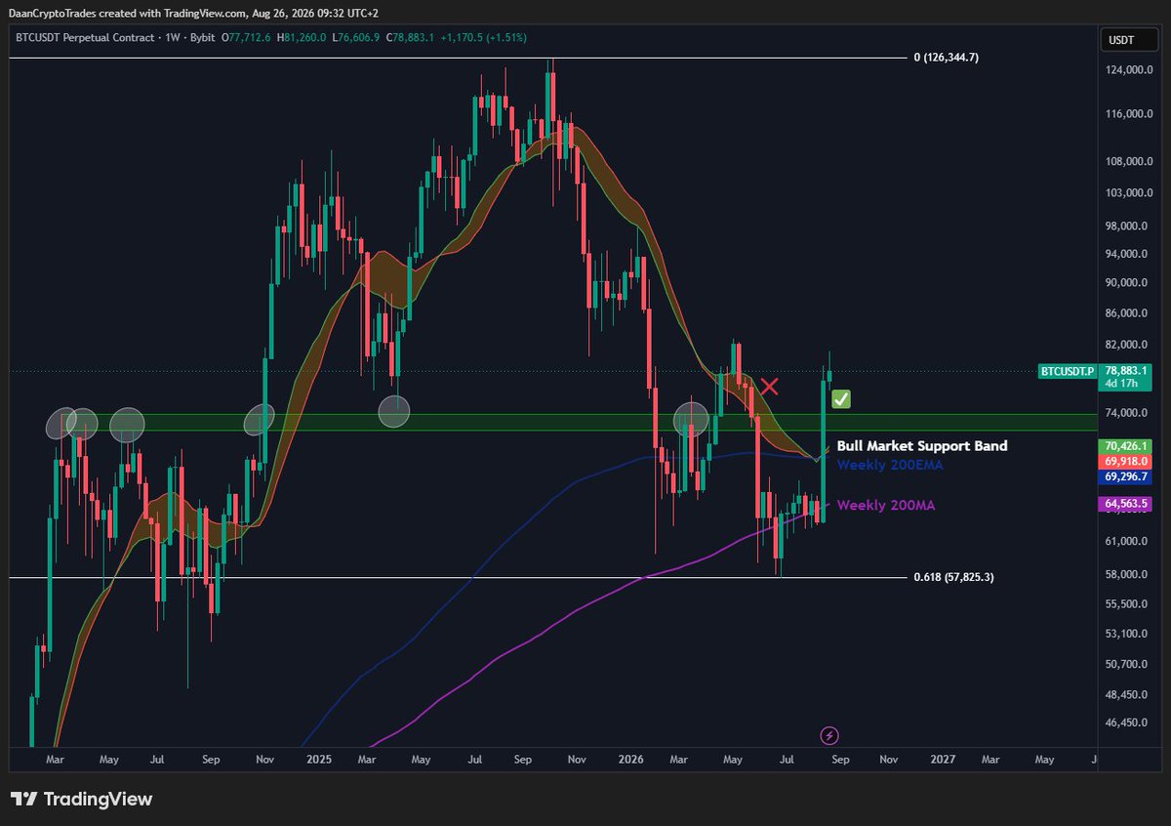Select the "Weekly 200EMA" annotation text

click(x=890, y=465)
